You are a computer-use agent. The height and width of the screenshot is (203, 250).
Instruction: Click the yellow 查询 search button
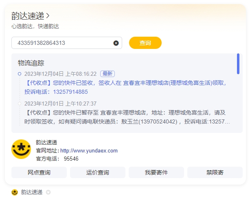click(145, 43)
